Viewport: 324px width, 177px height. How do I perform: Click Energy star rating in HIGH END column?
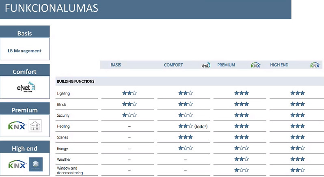[298, 148]
